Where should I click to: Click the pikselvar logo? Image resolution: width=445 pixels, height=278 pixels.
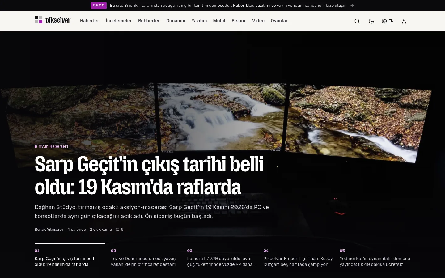click(x=53, y=20)
